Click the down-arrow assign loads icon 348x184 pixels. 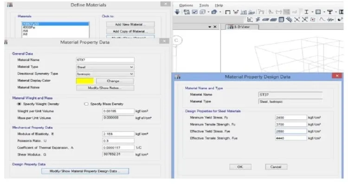click(x=177, y=12)
